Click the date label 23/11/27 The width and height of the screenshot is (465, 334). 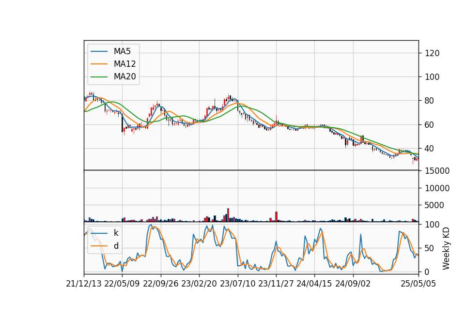276,284
